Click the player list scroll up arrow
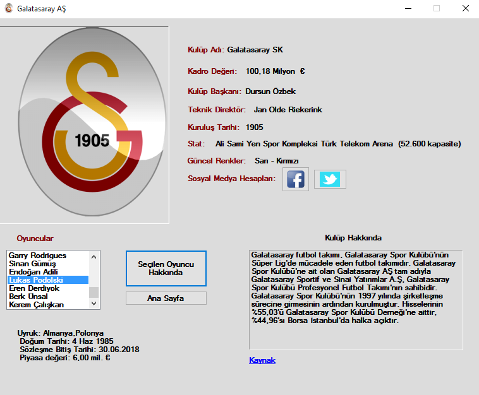Image resolution: width=479 pixels, height=395 pixels. tap(94, 257)
